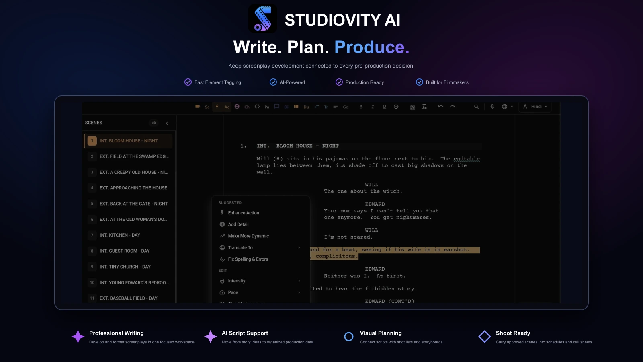This screenshot has height=362, width=643.
Task: Open scene 8 INT. GUEST ROOM - DAY
Action: pyautogui.click(x=128, y=251)
